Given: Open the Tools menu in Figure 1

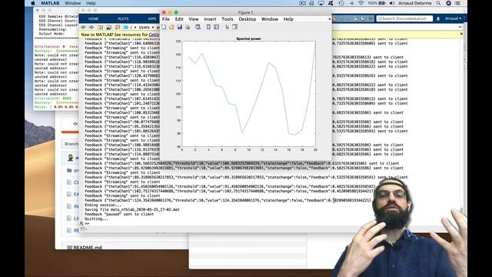Looking at the screenshot, I should point(228,19).
